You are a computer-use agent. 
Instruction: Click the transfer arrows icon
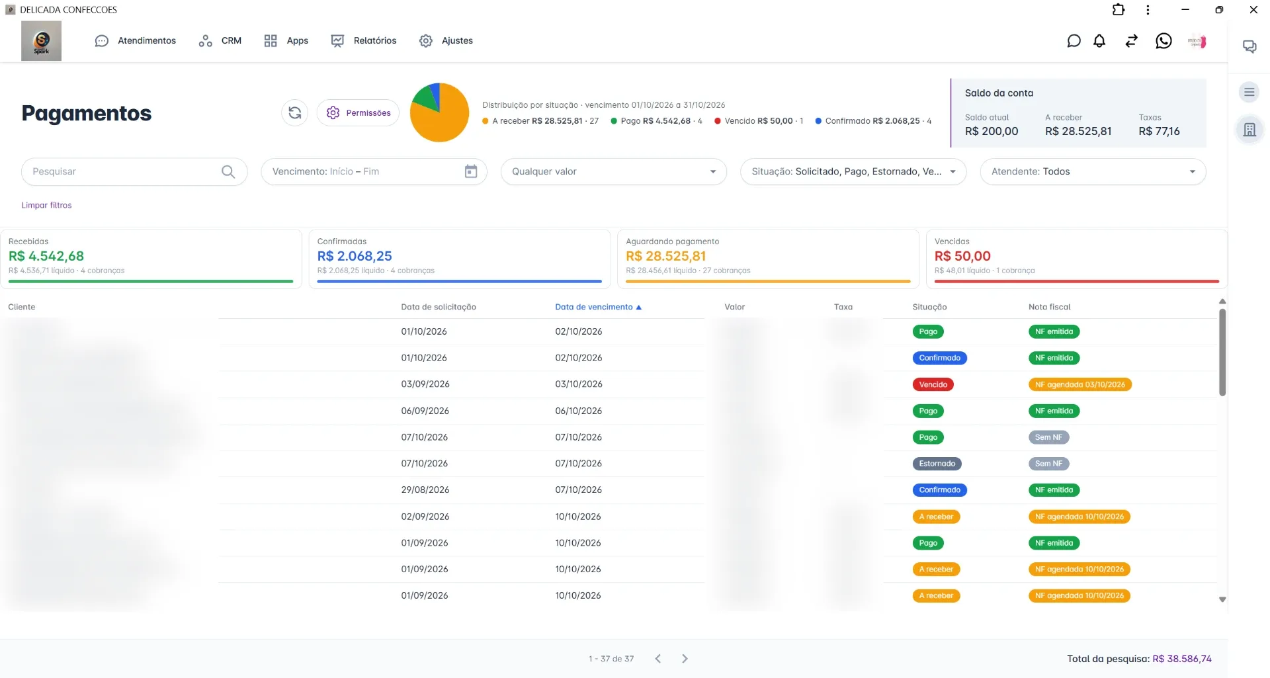click(x=1131, y=41)
